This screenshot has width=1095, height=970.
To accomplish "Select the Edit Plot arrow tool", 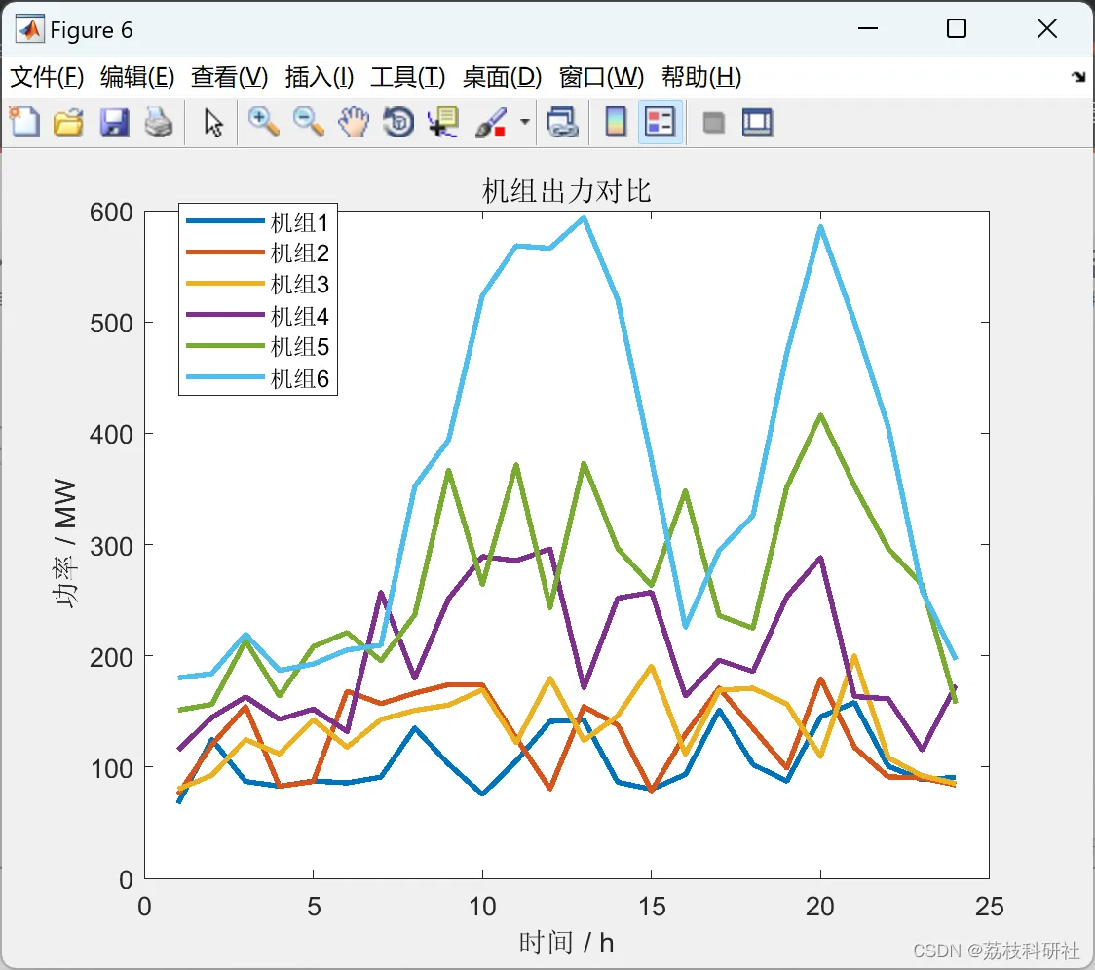I will pyautogui.click(x=213, y=122).
